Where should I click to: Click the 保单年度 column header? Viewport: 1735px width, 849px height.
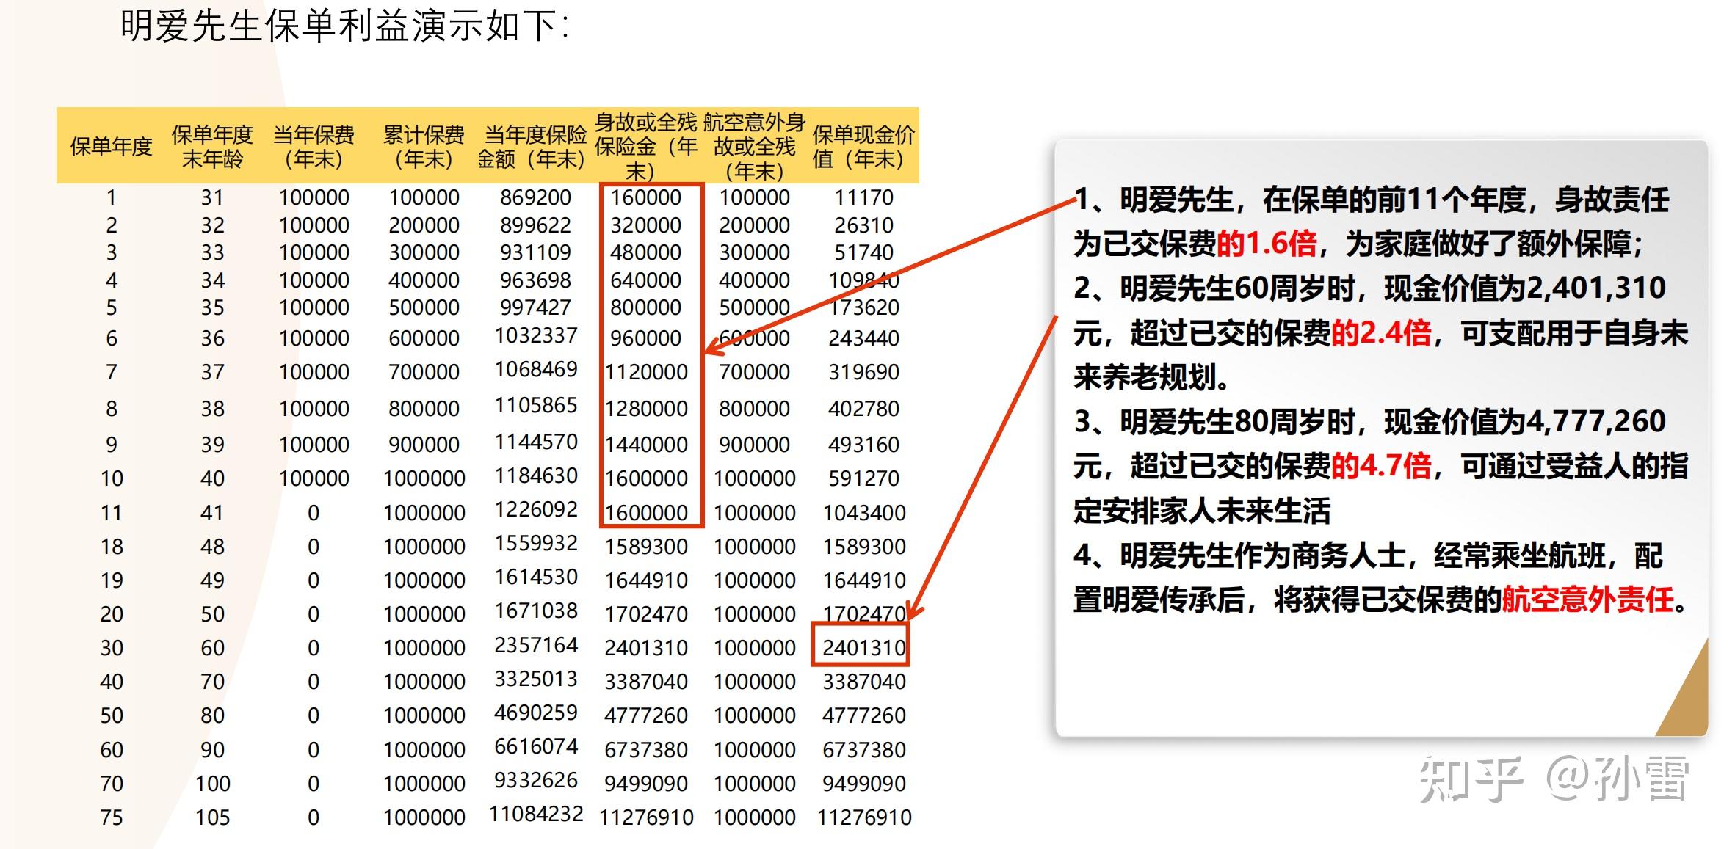(111, 147)
